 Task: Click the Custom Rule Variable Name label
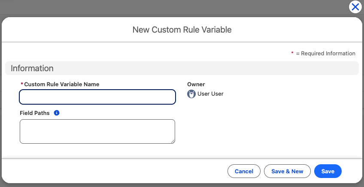pyautogui.click(x=61, y=84)
